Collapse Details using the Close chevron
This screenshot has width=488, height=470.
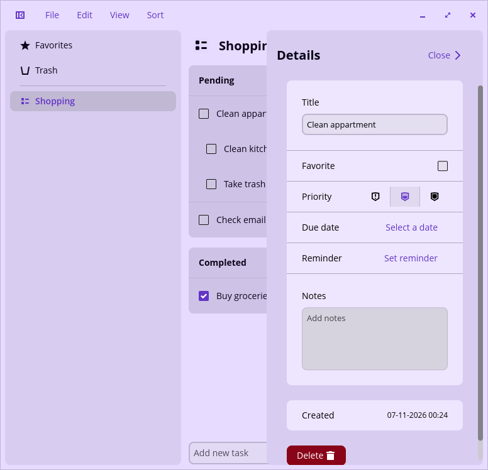coord(458,55)
